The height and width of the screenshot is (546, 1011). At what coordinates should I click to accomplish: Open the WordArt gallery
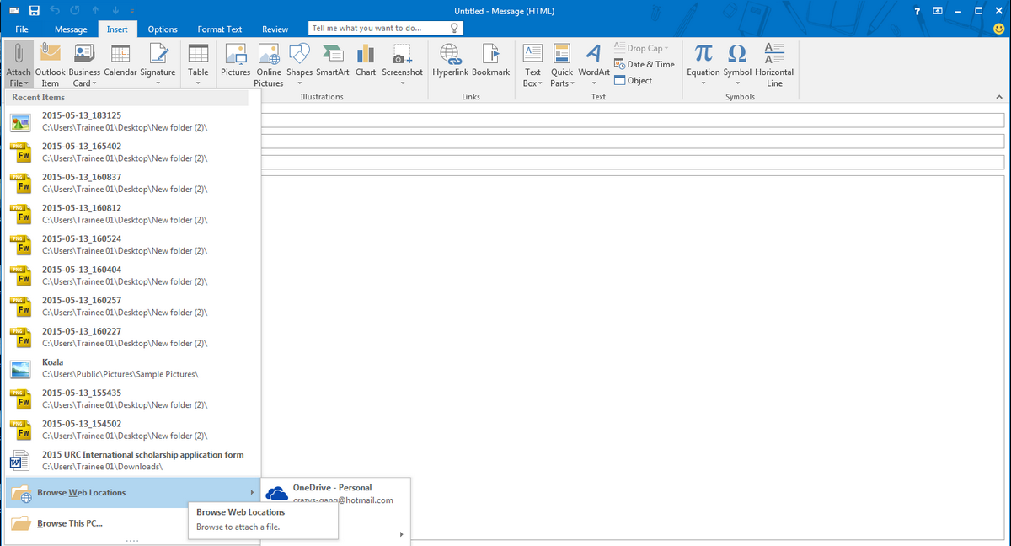coord(594,65)
